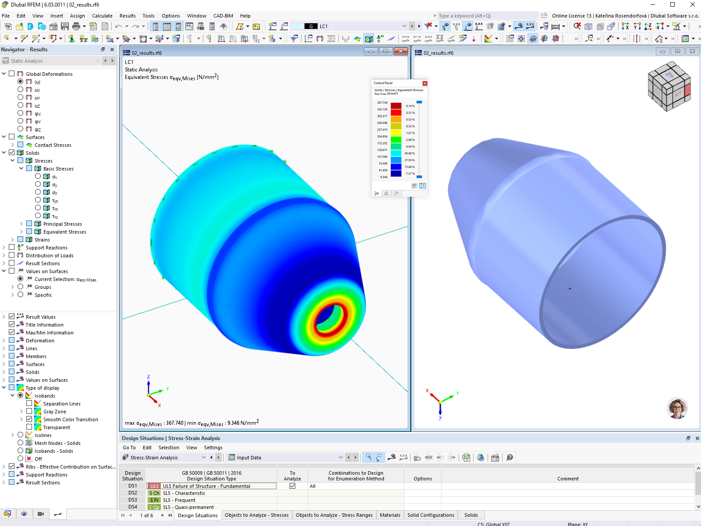Select the table data display icon in toolbar
Image resolution: width=701 pixels, height=526 pixels.
[167, 26]
